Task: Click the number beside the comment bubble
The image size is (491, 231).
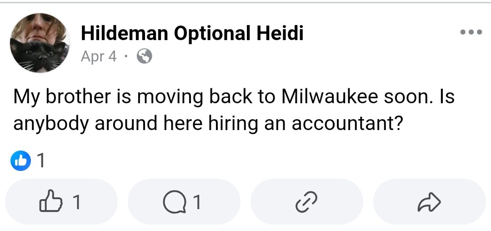Action: (x=196, y=202)
